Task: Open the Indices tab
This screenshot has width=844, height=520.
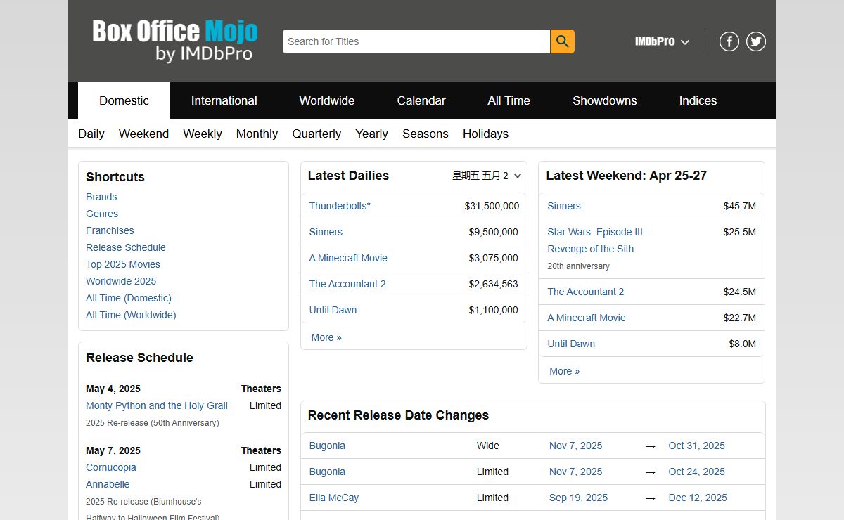Action: coord(698,100)
